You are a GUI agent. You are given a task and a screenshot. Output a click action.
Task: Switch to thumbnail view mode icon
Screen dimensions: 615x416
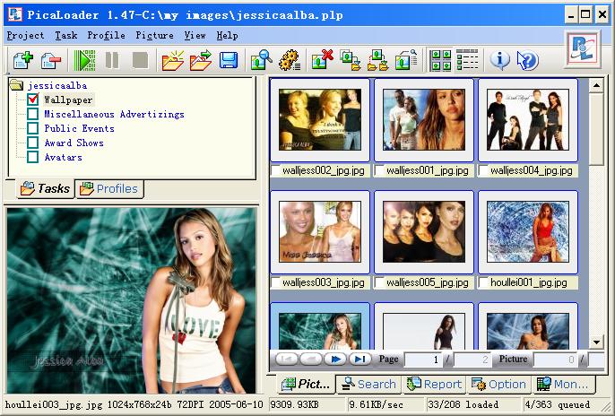click(x=441, y=61)
